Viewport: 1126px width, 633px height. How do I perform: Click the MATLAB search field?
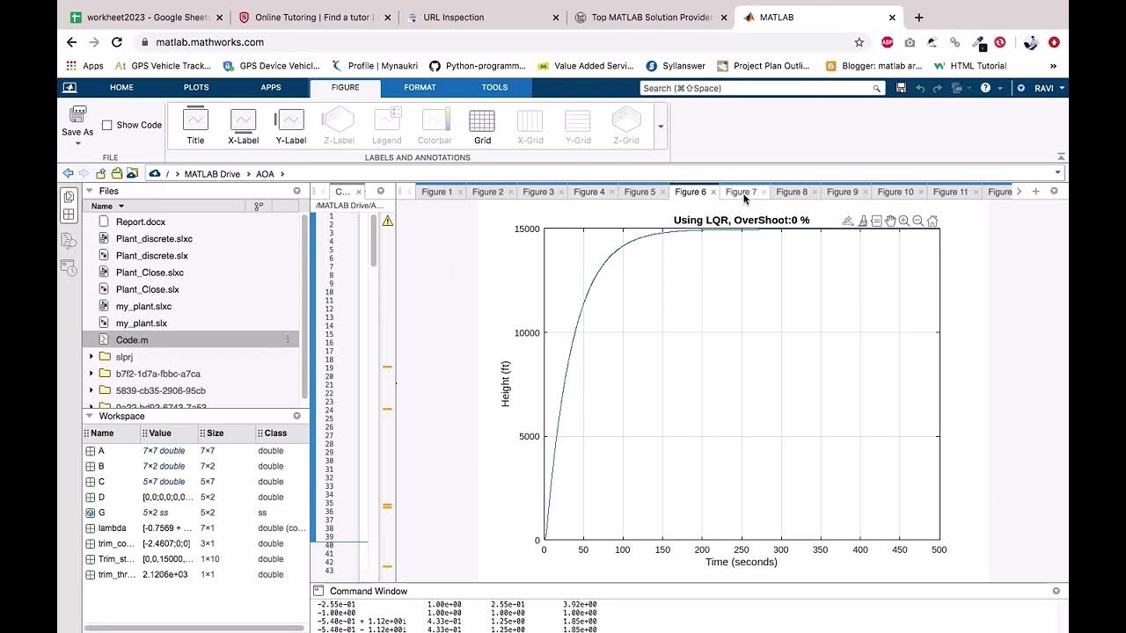click(x=761, y=88)
